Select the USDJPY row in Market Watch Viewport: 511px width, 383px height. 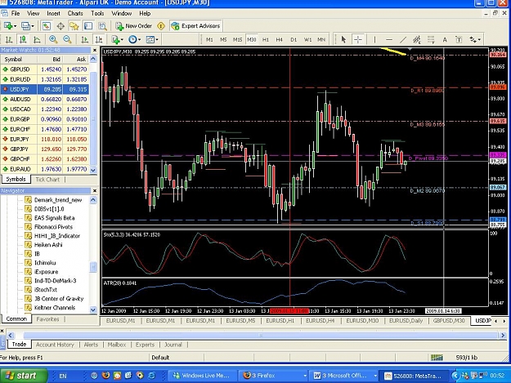click(x=45, y=89)
